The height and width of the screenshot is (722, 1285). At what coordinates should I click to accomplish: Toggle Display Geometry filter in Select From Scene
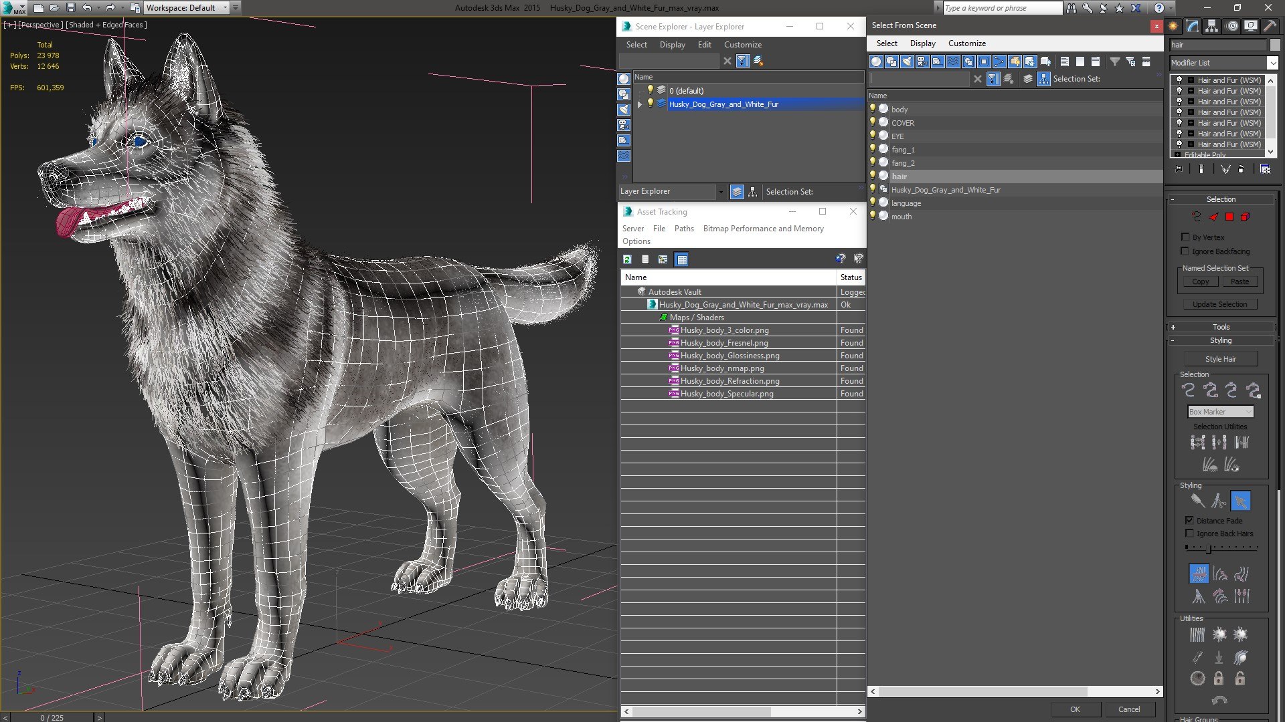[x=876, y=62]
